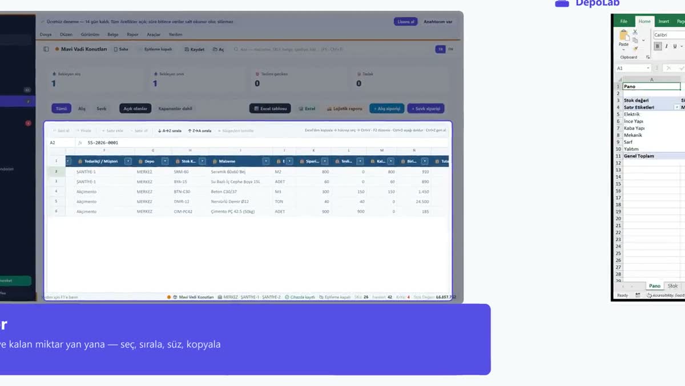Select the Sevk filter
Viewport: 685px width, 386px height.
click(101, 108)
